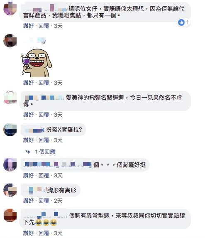Reply to the 焦點都只有一個 comment
Viewport: 205px width, 238px height.
(x=44, y=26)
